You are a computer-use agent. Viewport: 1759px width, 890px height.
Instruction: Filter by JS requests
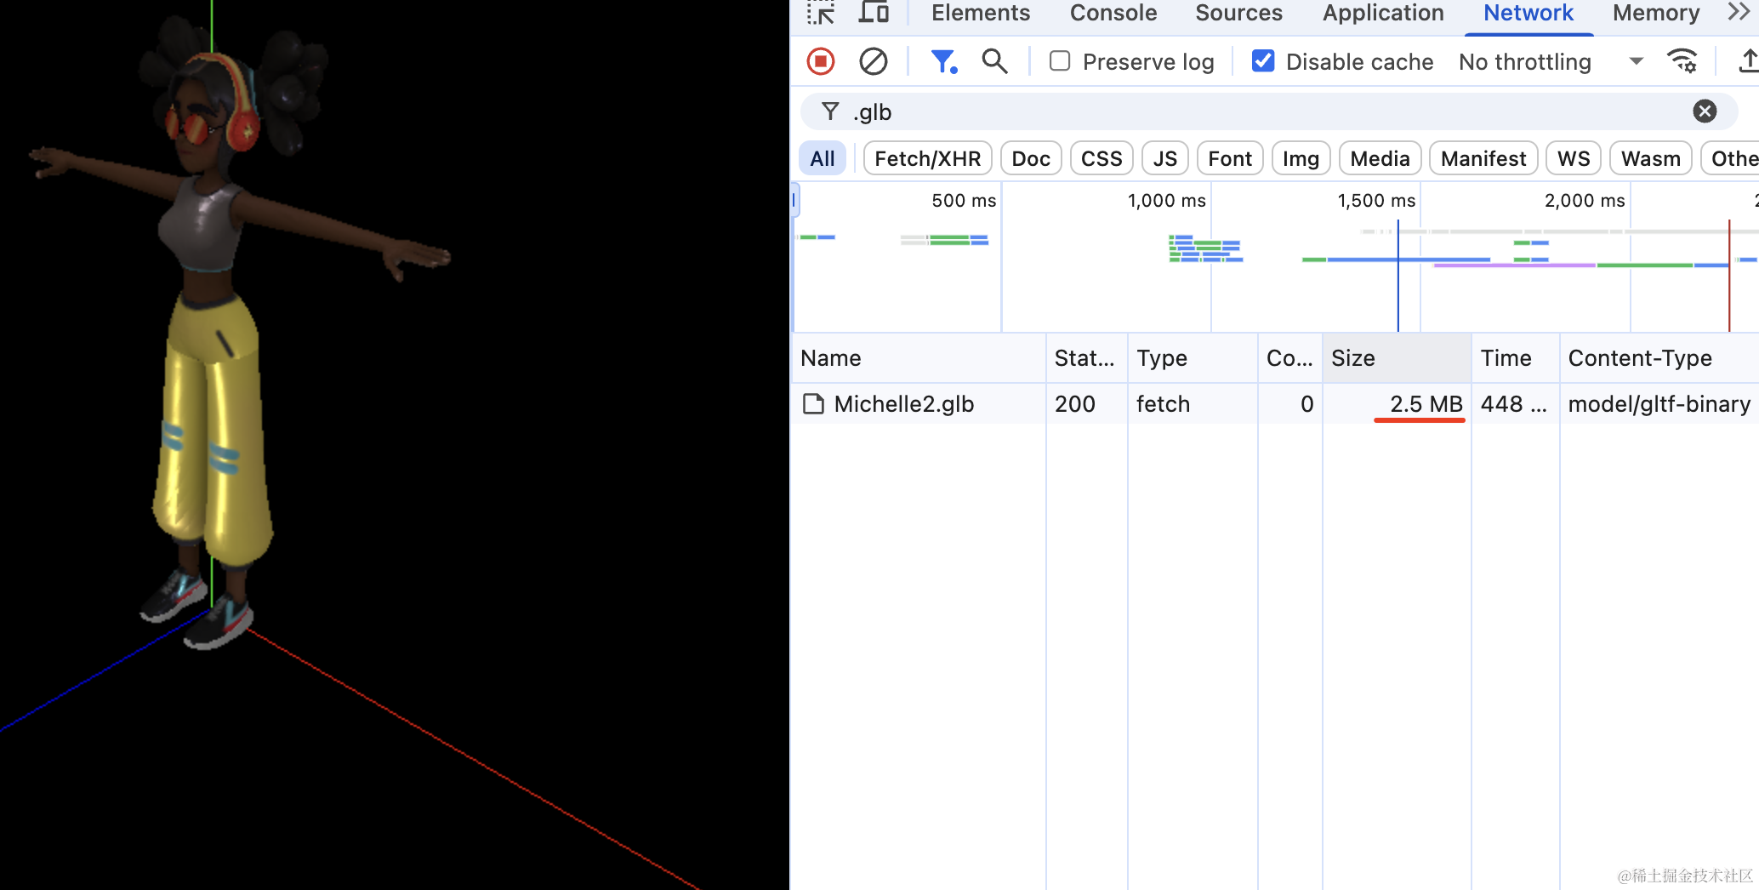click(x=1165, y=158)
